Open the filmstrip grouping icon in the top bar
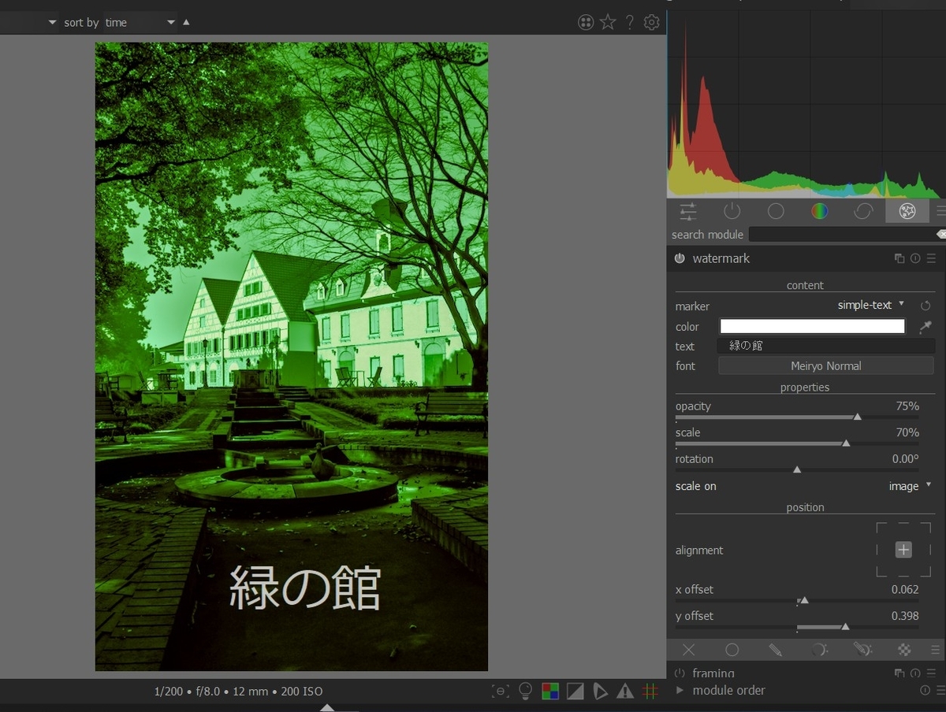This screenshot has height=712, width=946. click(x=586, y=22)
